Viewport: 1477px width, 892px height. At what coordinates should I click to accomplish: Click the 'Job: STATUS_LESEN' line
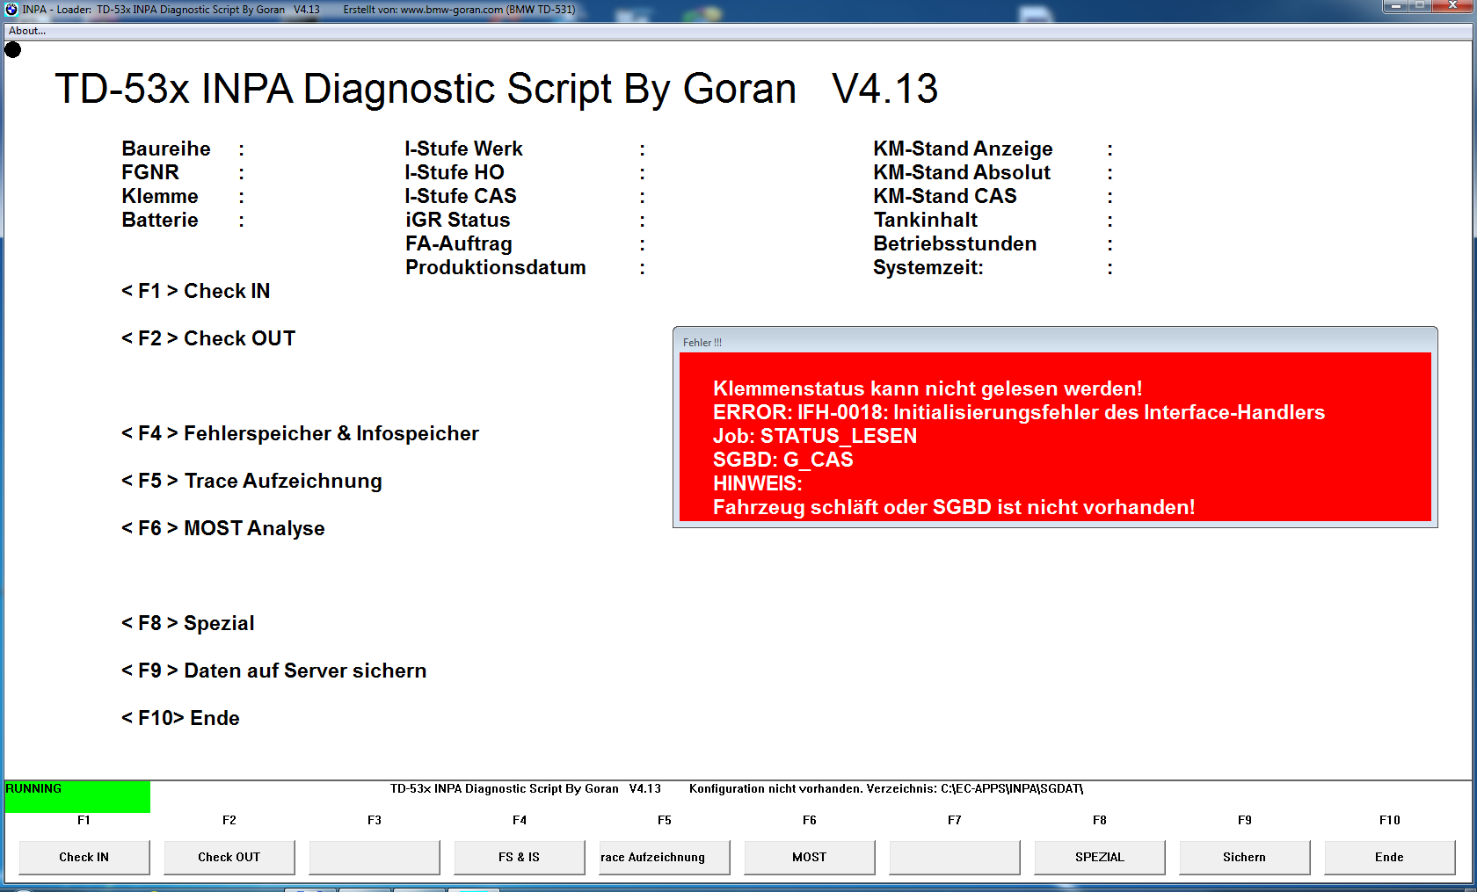pos(815,436)
